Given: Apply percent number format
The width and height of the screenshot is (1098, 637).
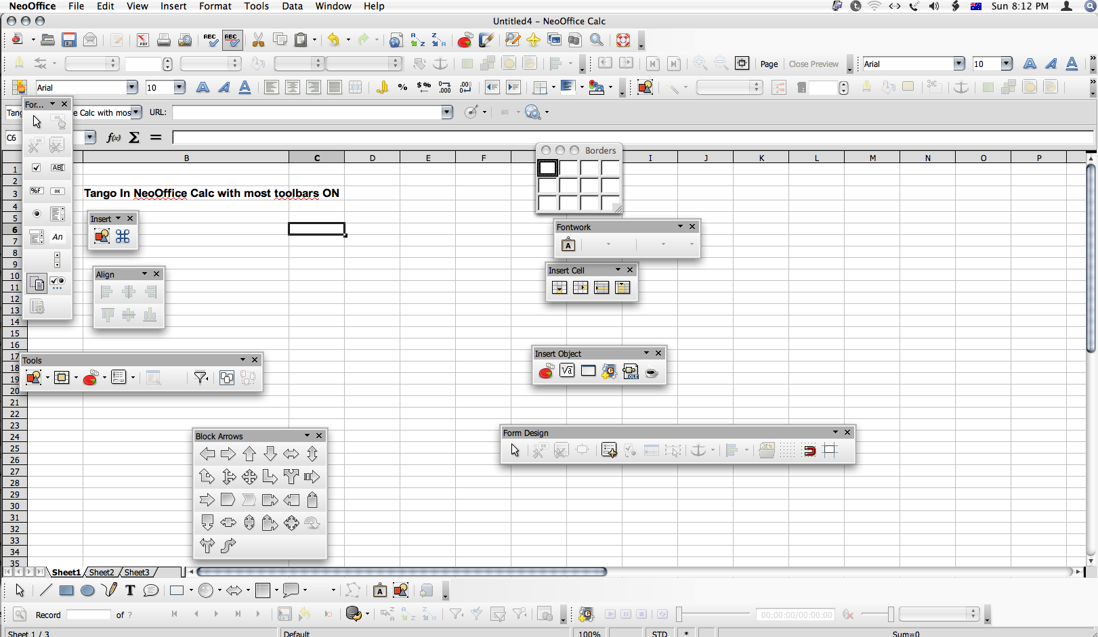Looking at the screenshot, I should click(403, 87).
